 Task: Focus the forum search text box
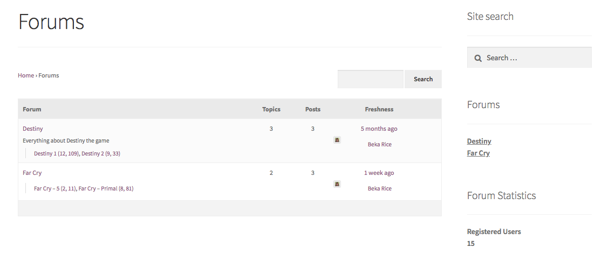(371, 79)
